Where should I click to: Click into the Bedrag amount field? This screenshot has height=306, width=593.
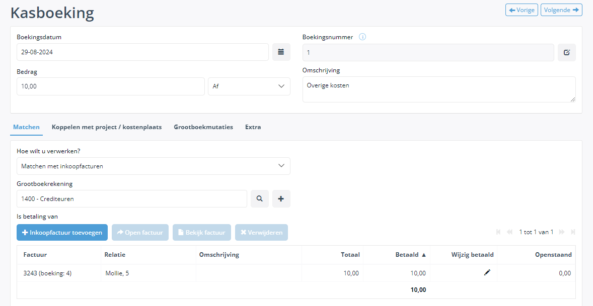[x=110, y=86]
